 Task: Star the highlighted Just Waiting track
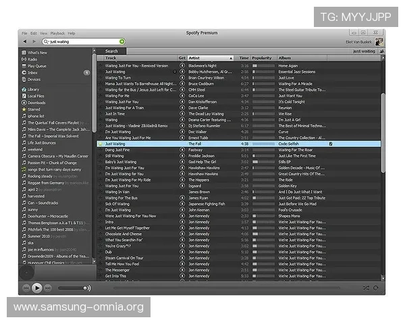click(x=101, y=144)
